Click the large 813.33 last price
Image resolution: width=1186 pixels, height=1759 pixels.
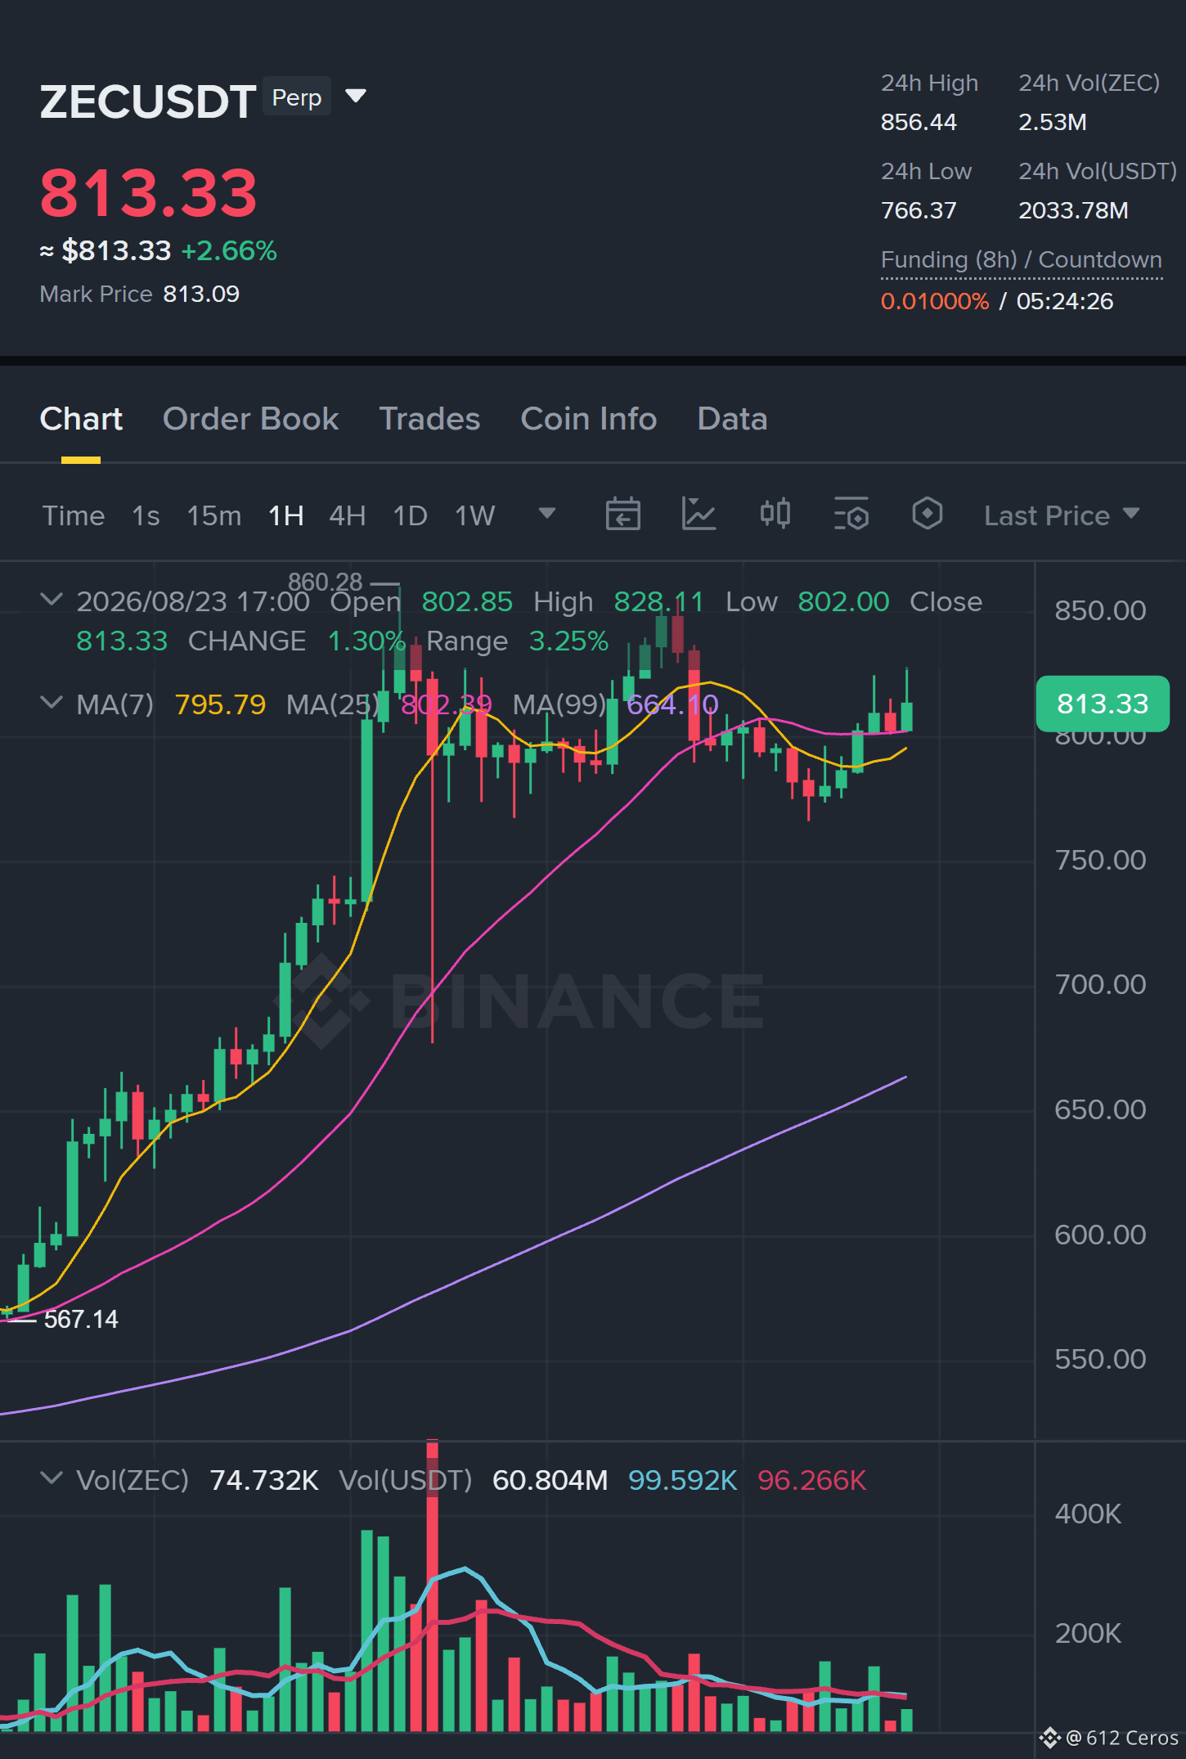[149, 193]
